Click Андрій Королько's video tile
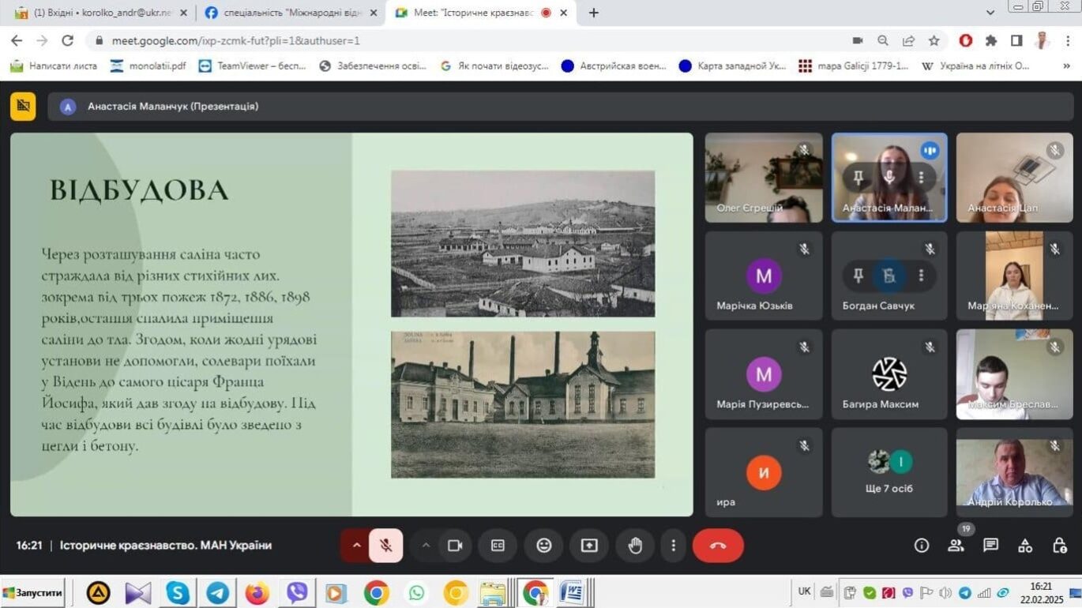The width and height of the screenshot is (1082, 608). 1014,472
